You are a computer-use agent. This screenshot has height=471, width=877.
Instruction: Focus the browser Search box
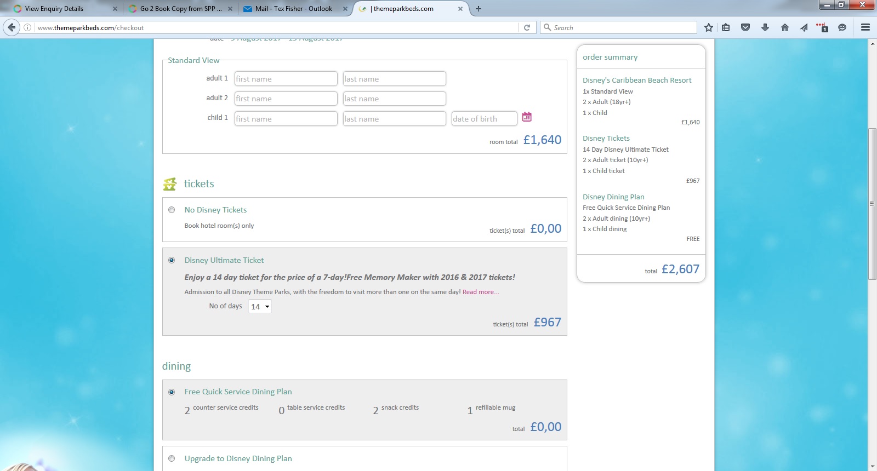pyautogui.click(x=618, y=27)
